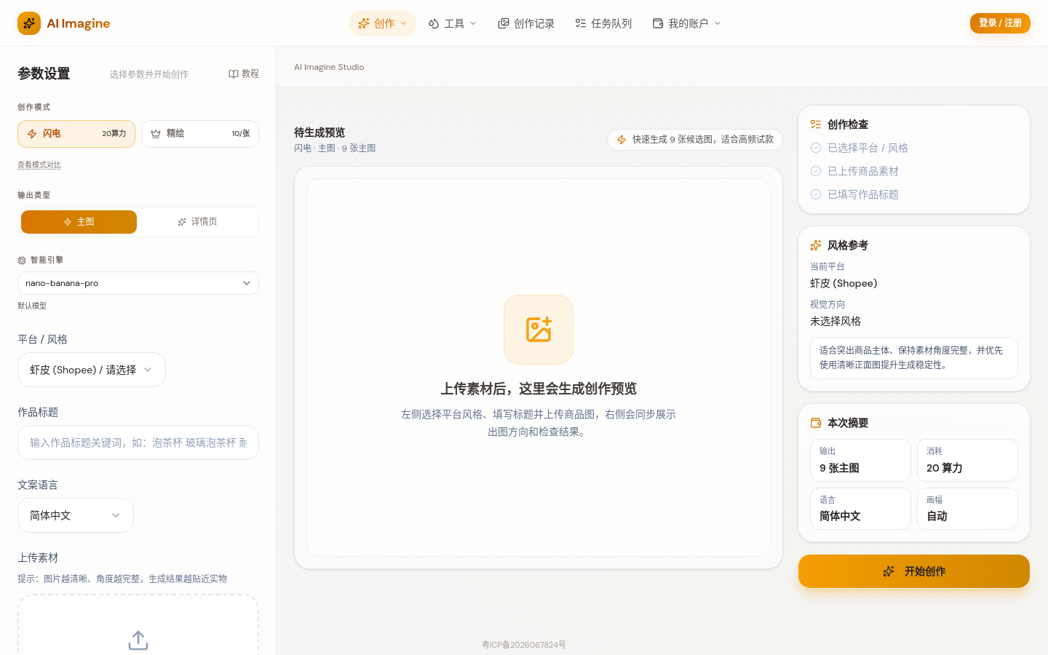Screen dimensions: 1048x655
Task: Select the 精绘 creation mode
Action: coord(200,134)
